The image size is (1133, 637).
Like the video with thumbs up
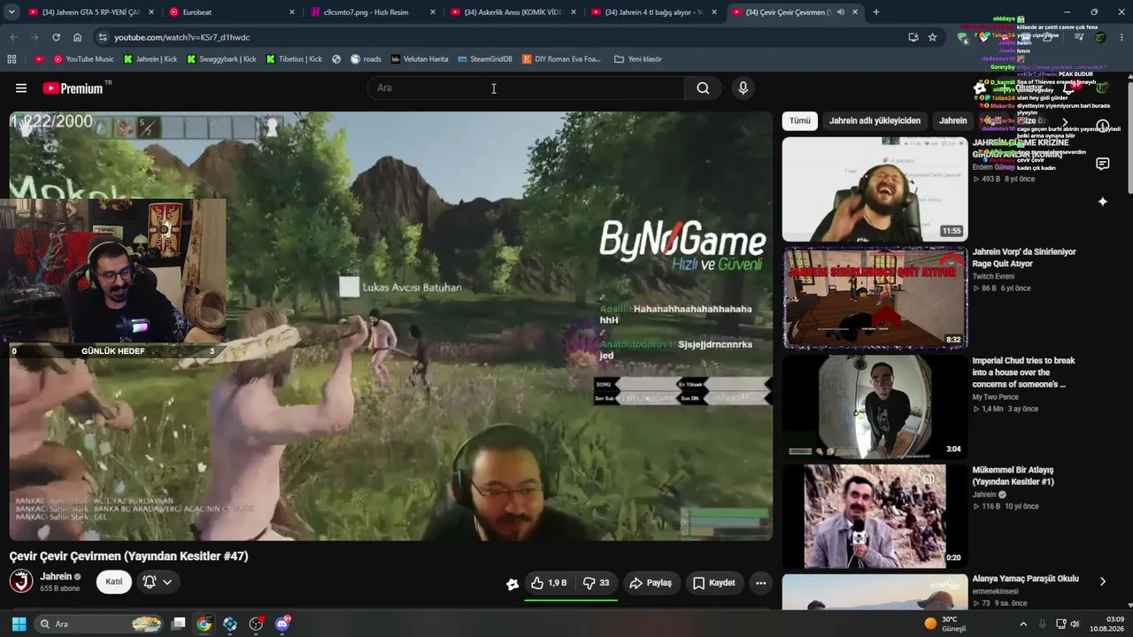549,583
